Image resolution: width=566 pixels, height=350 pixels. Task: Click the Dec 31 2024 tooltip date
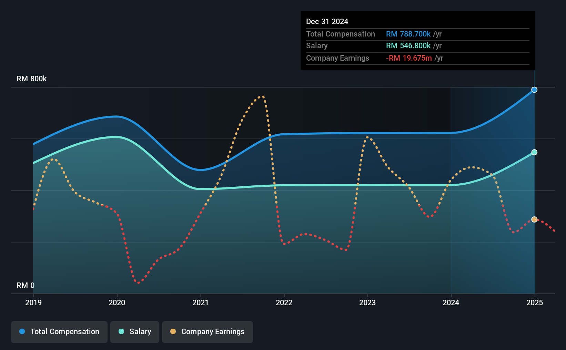[x=327, y=21]
